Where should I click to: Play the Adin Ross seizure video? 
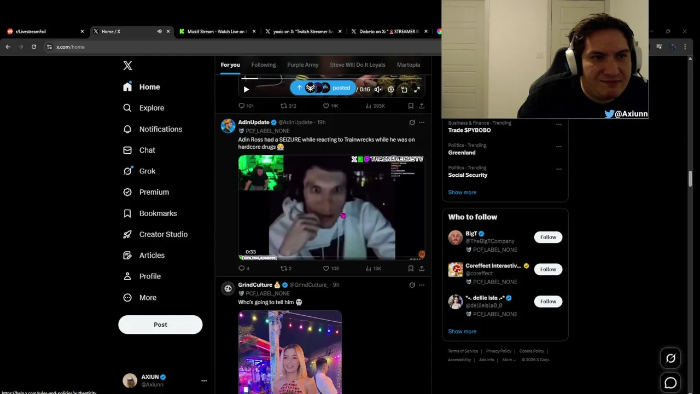pos(331,207)
